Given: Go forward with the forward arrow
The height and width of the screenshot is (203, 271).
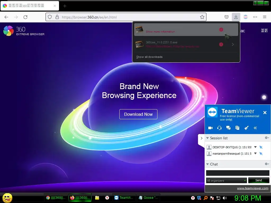Looking at the screenshot, I should point(16,17).
